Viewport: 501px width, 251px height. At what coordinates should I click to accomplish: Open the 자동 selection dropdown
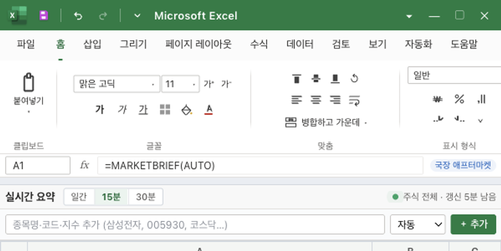pos(418,224)
